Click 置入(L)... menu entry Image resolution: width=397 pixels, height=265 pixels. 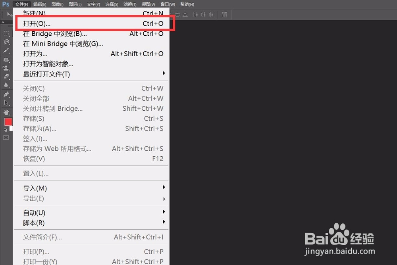(91, 173)
